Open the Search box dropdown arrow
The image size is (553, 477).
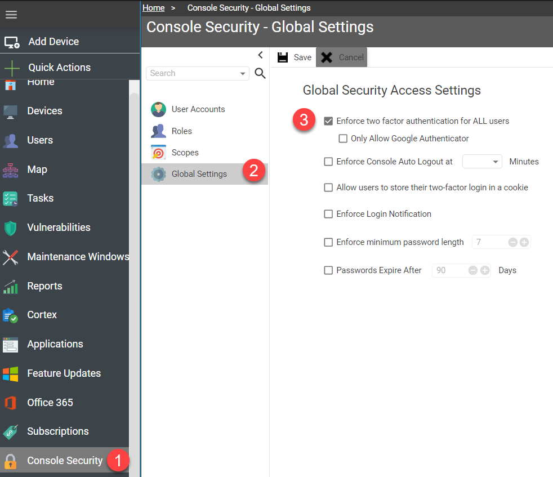242,73
